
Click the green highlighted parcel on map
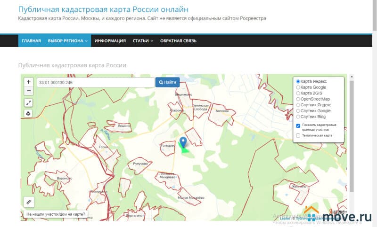point(185,150)
